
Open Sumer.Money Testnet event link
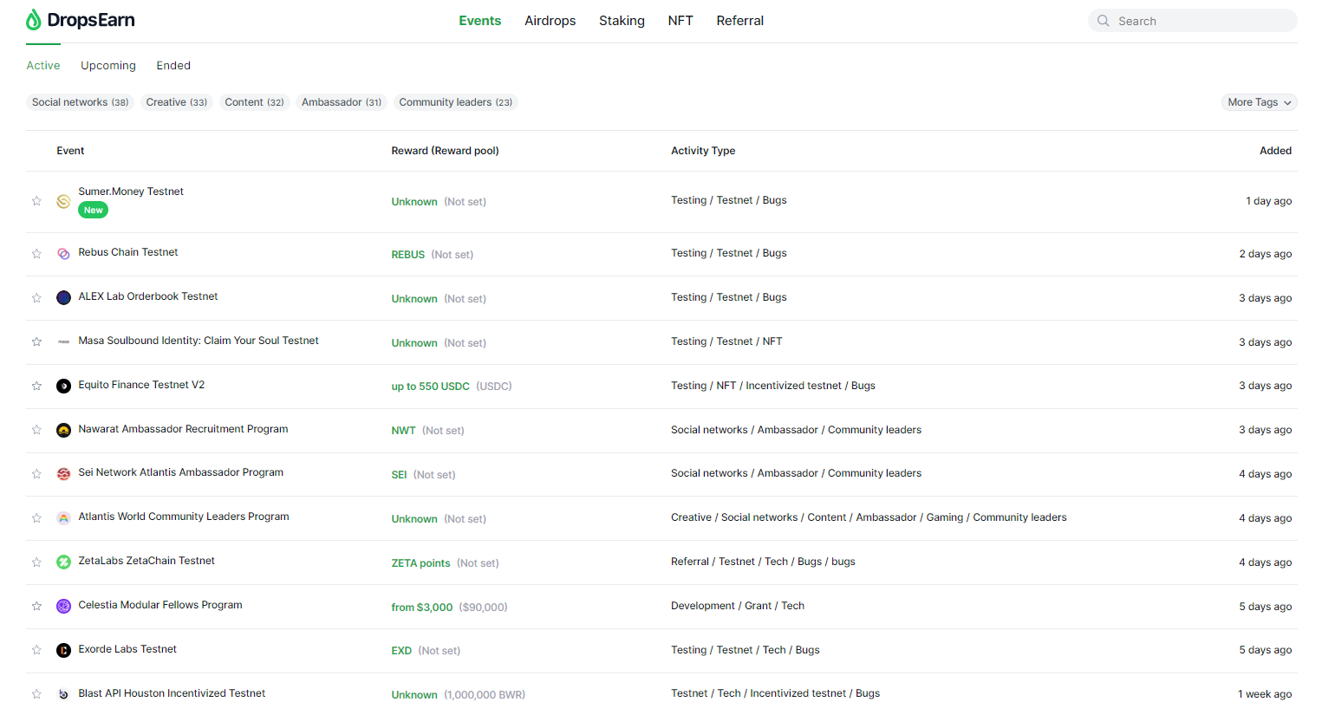pyautogui.click(x=131, y=192)
